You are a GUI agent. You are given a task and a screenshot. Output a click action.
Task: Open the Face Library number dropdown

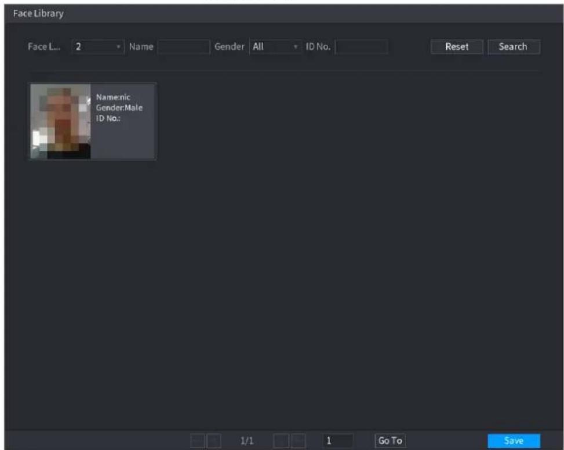coord(98,47)
